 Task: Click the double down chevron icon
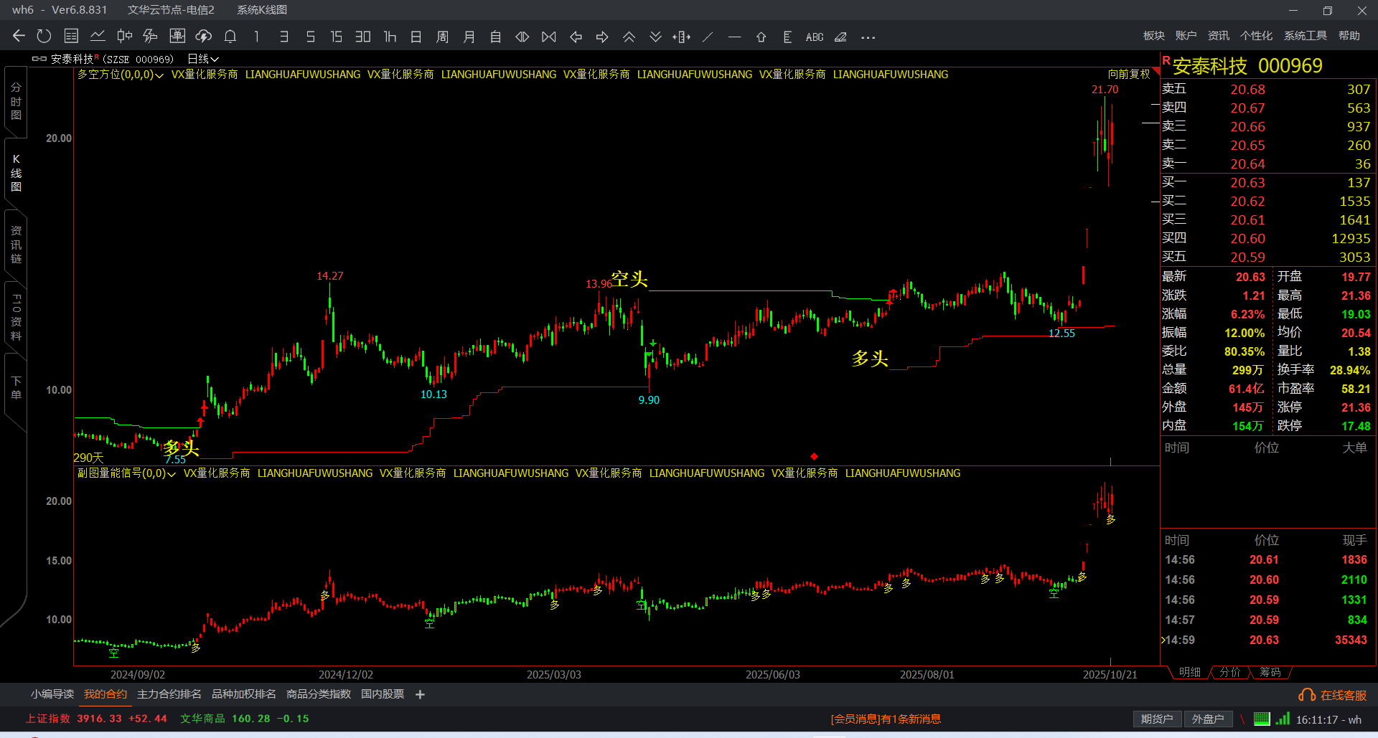655,37
